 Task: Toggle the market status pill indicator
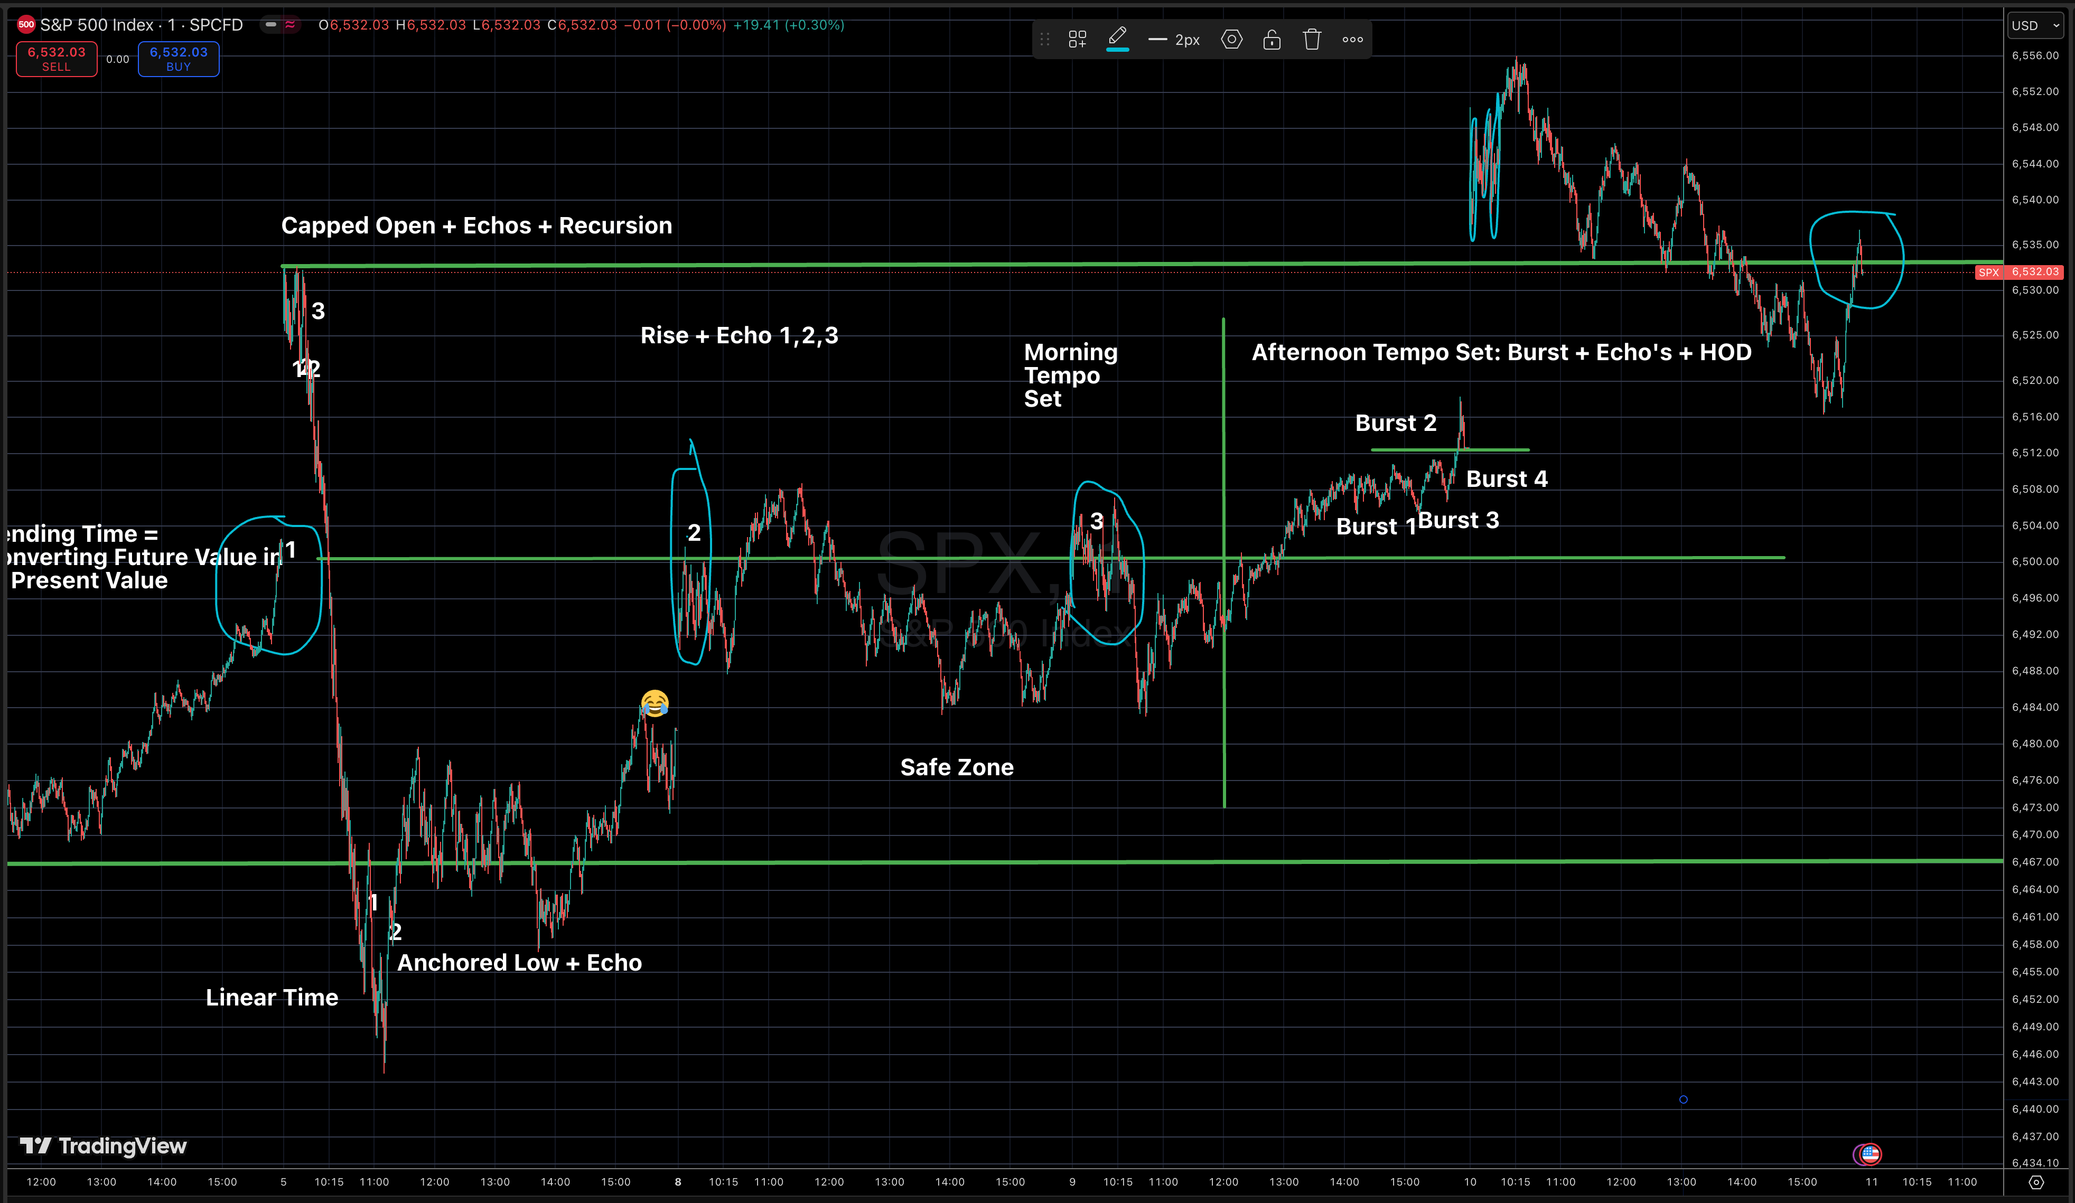click(x=270, y=25)
